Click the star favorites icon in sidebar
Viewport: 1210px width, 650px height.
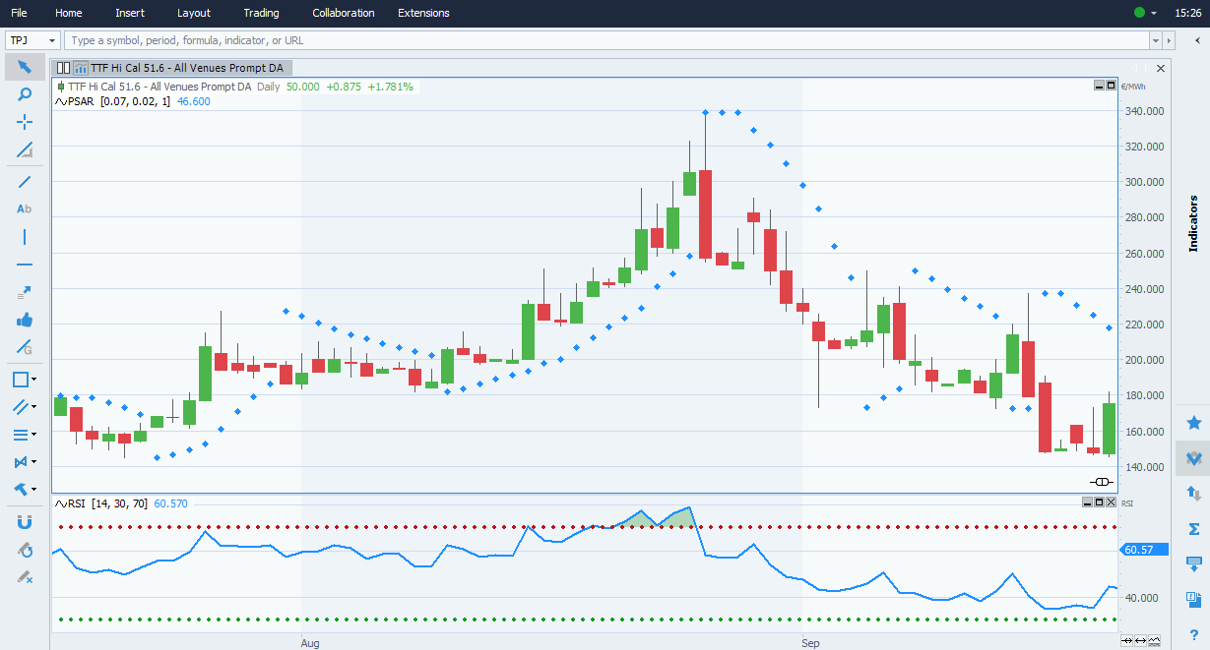pos(1194,423)
